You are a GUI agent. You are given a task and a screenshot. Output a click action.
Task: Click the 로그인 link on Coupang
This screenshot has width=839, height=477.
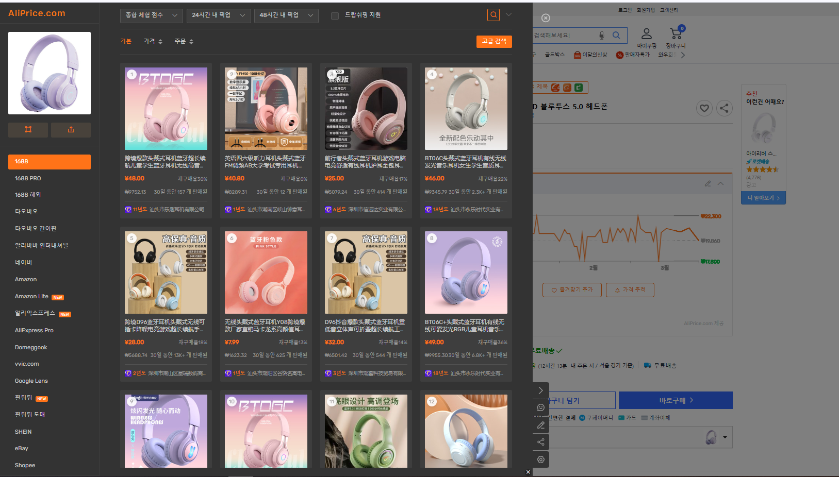point(624,10)
